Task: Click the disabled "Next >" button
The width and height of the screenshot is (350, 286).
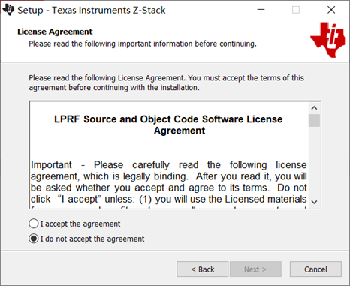Action: (255, 269)
